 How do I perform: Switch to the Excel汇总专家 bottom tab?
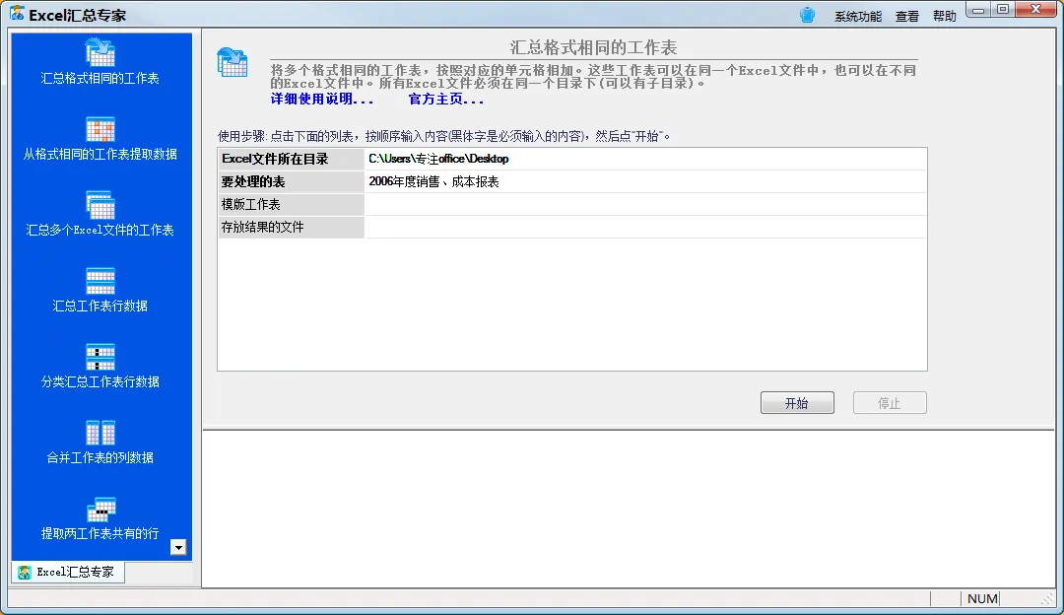click(x=68, y=573)
